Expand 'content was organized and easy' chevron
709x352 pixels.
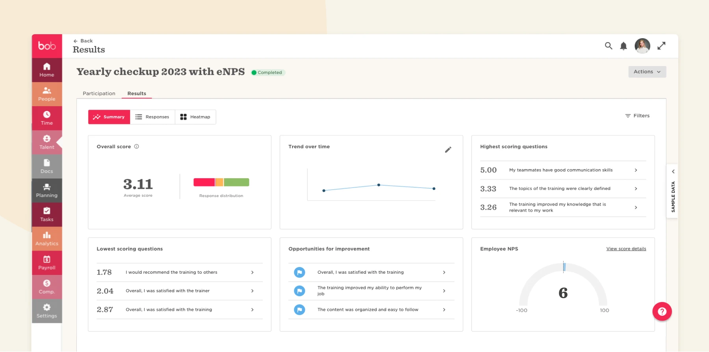coord(444,310)
